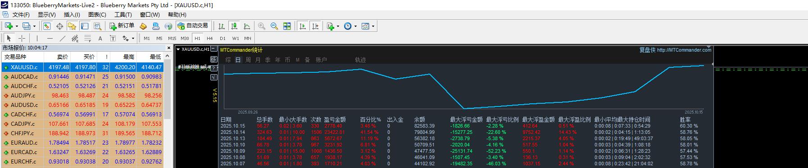
Task: Open the Profiles icon in the toolbar
Action: pos(27,26)
